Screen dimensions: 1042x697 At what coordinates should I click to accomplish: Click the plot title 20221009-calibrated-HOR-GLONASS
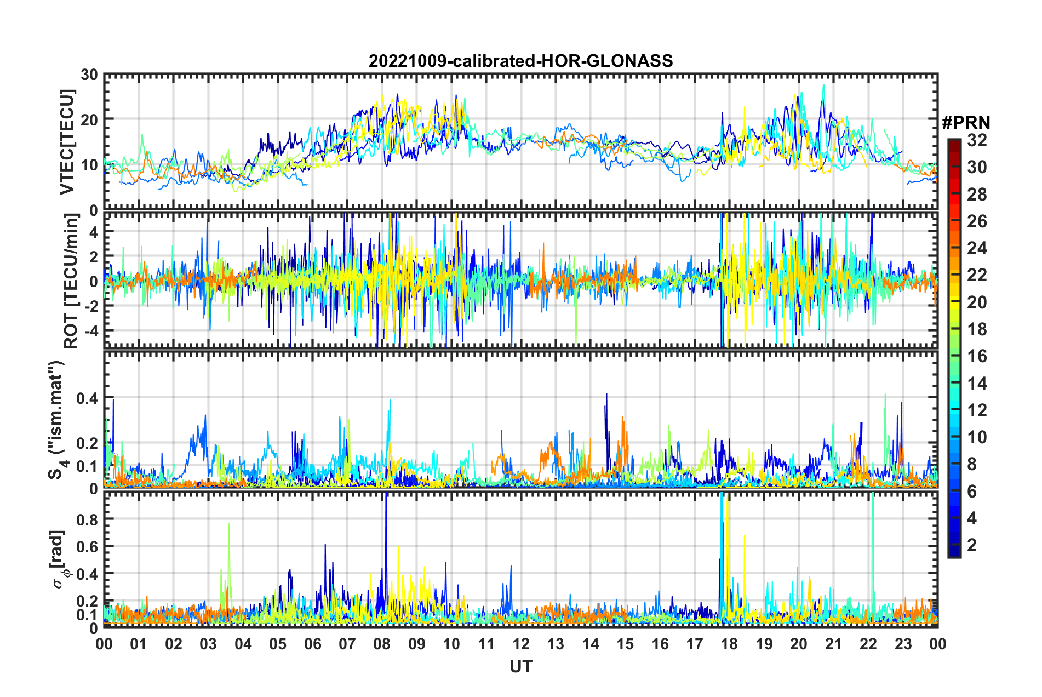(520, 61)
